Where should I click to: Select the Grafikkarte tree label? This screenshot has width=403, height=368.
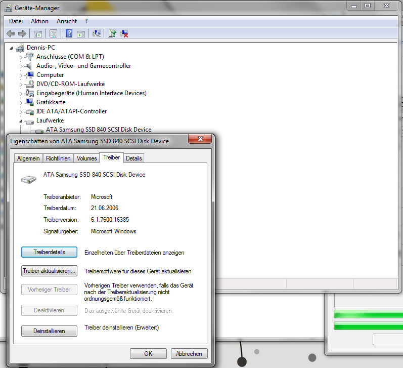click(51, 102)
